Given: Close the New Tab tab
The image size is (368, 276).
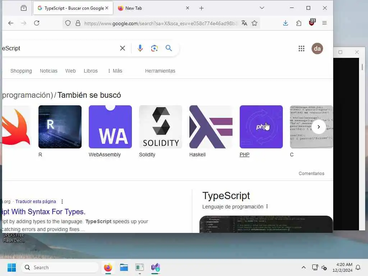Looking at the screenshot, I should coord(188,8).
